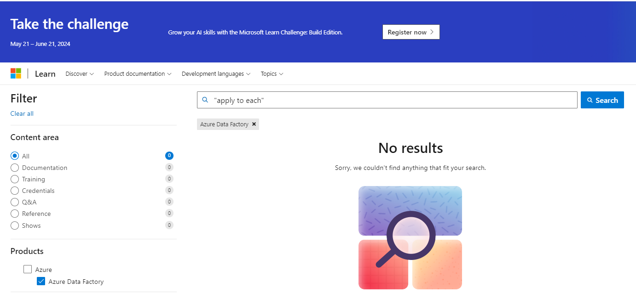Click the Clear all filters link

22,113
